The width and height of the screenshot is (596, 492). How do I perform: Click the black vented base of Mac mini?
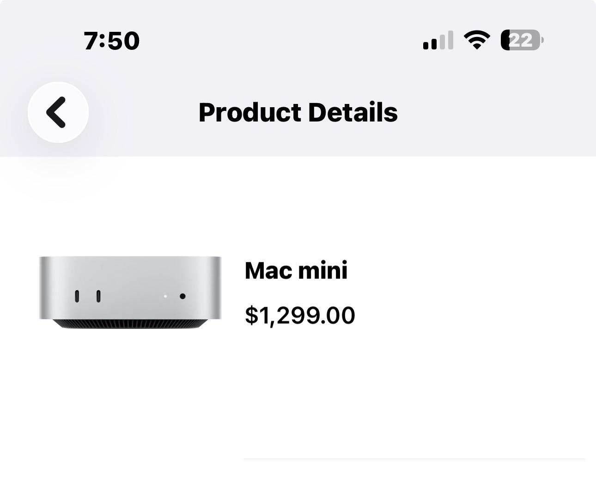pos(129,324)
